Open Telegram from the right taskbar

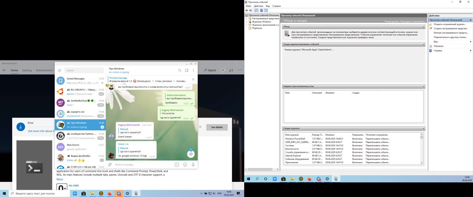click(318, 179)
